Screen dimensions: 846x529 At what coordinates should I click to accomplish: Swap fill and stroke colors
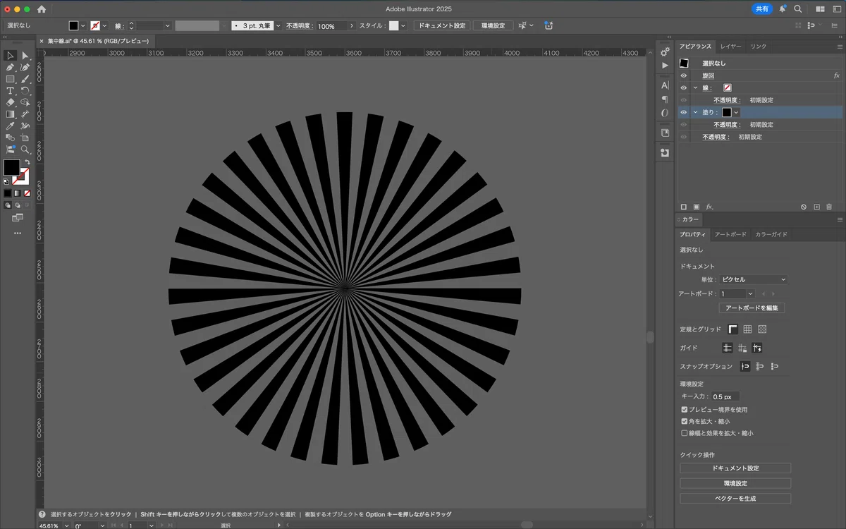point(26,162)
